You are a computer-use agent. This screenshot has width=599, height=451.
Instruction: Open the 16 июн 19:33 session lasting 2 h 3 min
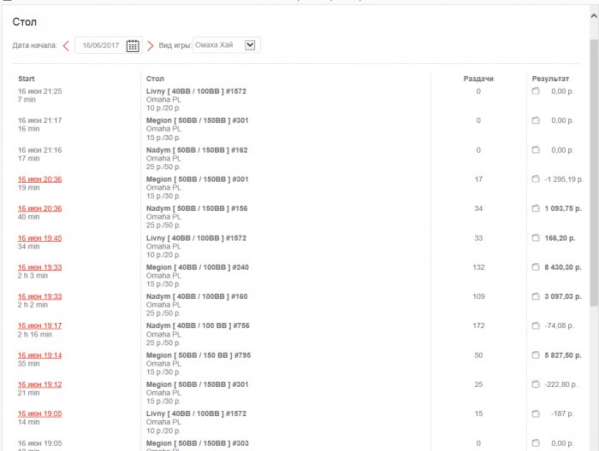point(39,267)
